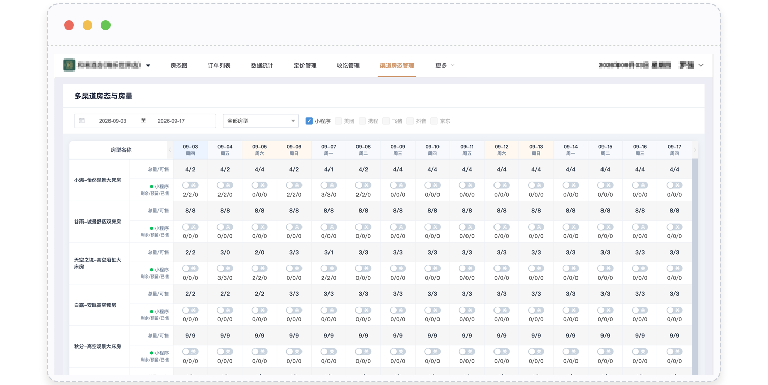Open the 订单列表 tab

click(x=219, y=65)
